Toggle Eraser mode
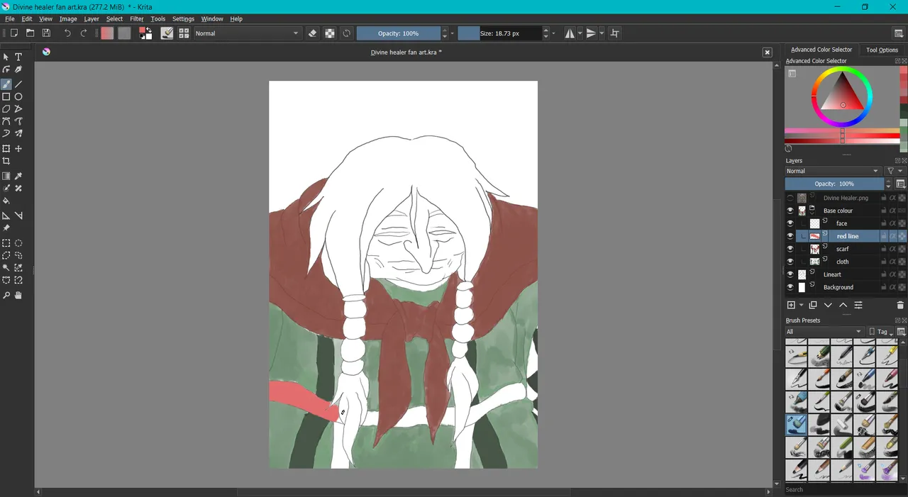 (x=313, y=33)
